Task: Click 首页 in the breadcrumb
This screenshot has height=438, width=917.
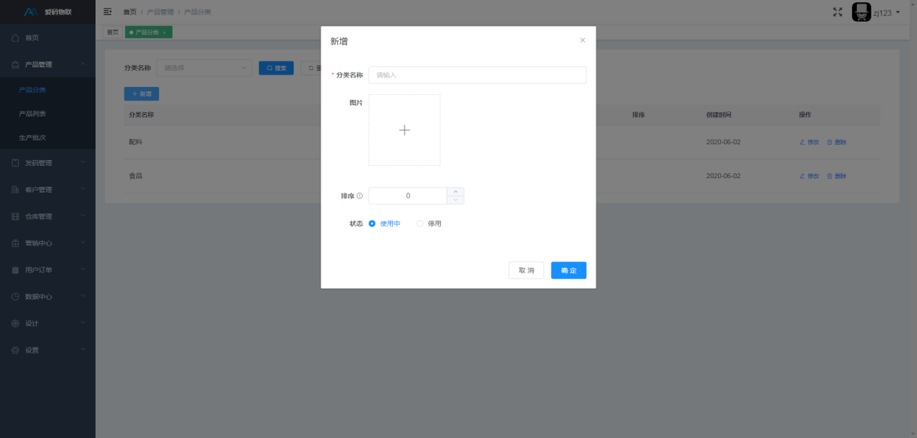Action: [x=130, y=12]
